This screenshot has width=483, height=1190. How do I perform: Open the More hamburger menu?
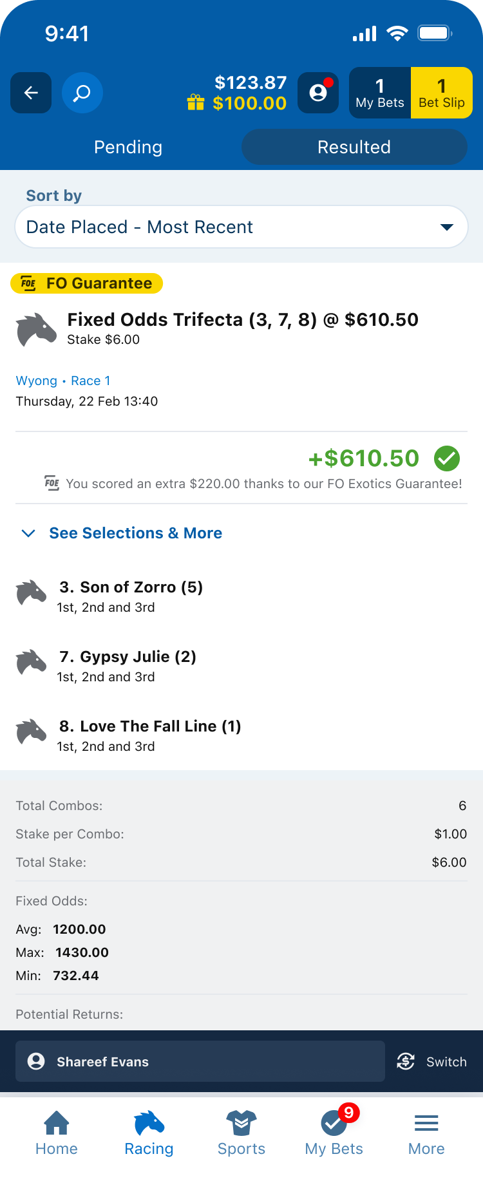(426, 1135)
